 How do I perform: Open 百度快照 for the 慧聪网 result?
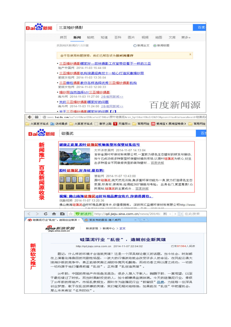pyautogui.click(x=142, y=189)
